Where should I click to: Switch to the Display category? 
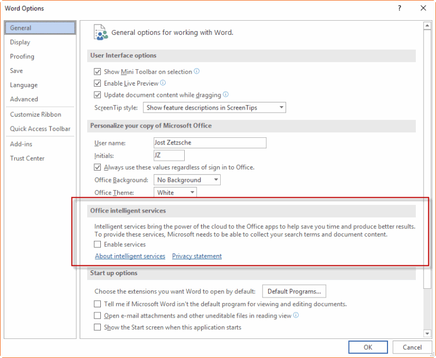20,42
